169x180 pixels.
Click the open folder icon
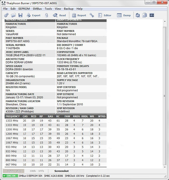coord(13,15)
